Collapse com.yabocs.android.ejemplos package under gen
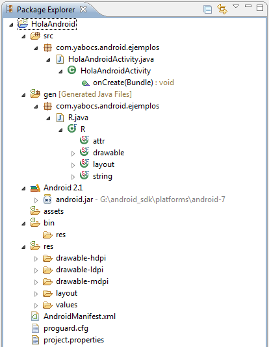Screen dimensions: 269x347 [36, 107]
